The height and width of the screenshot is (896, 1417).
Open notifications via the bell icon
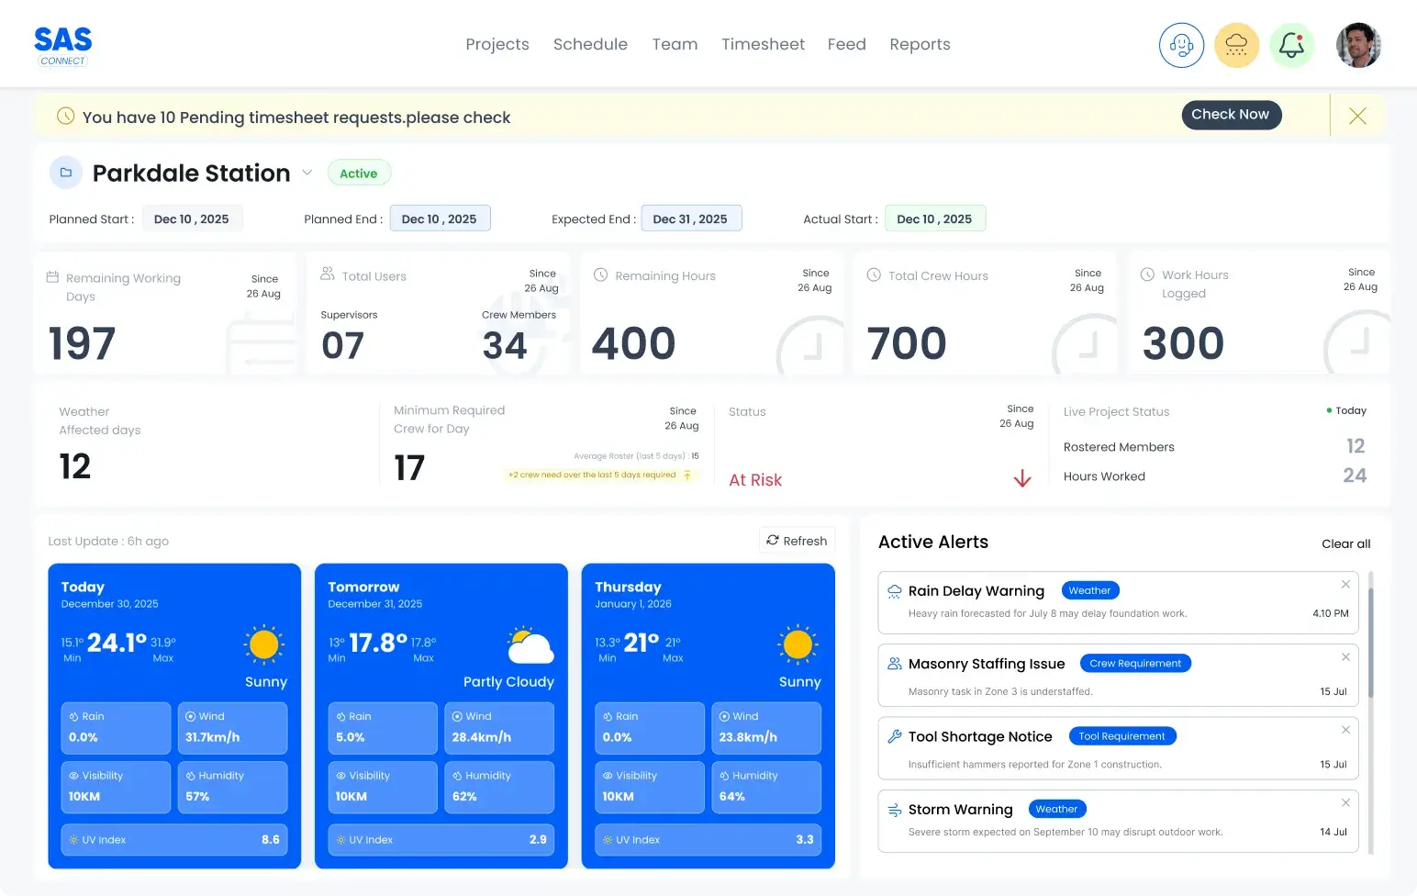pyautogui.click(x=1292, y=44)
